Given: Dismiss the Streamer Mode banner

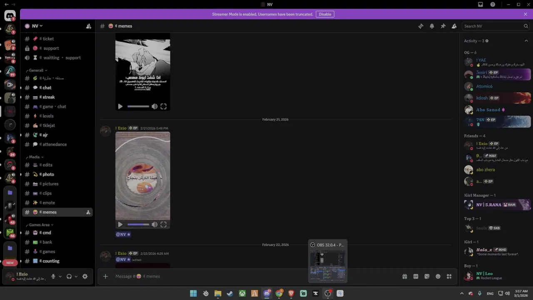Looking at the screenshot, I should tap(526, 14).
